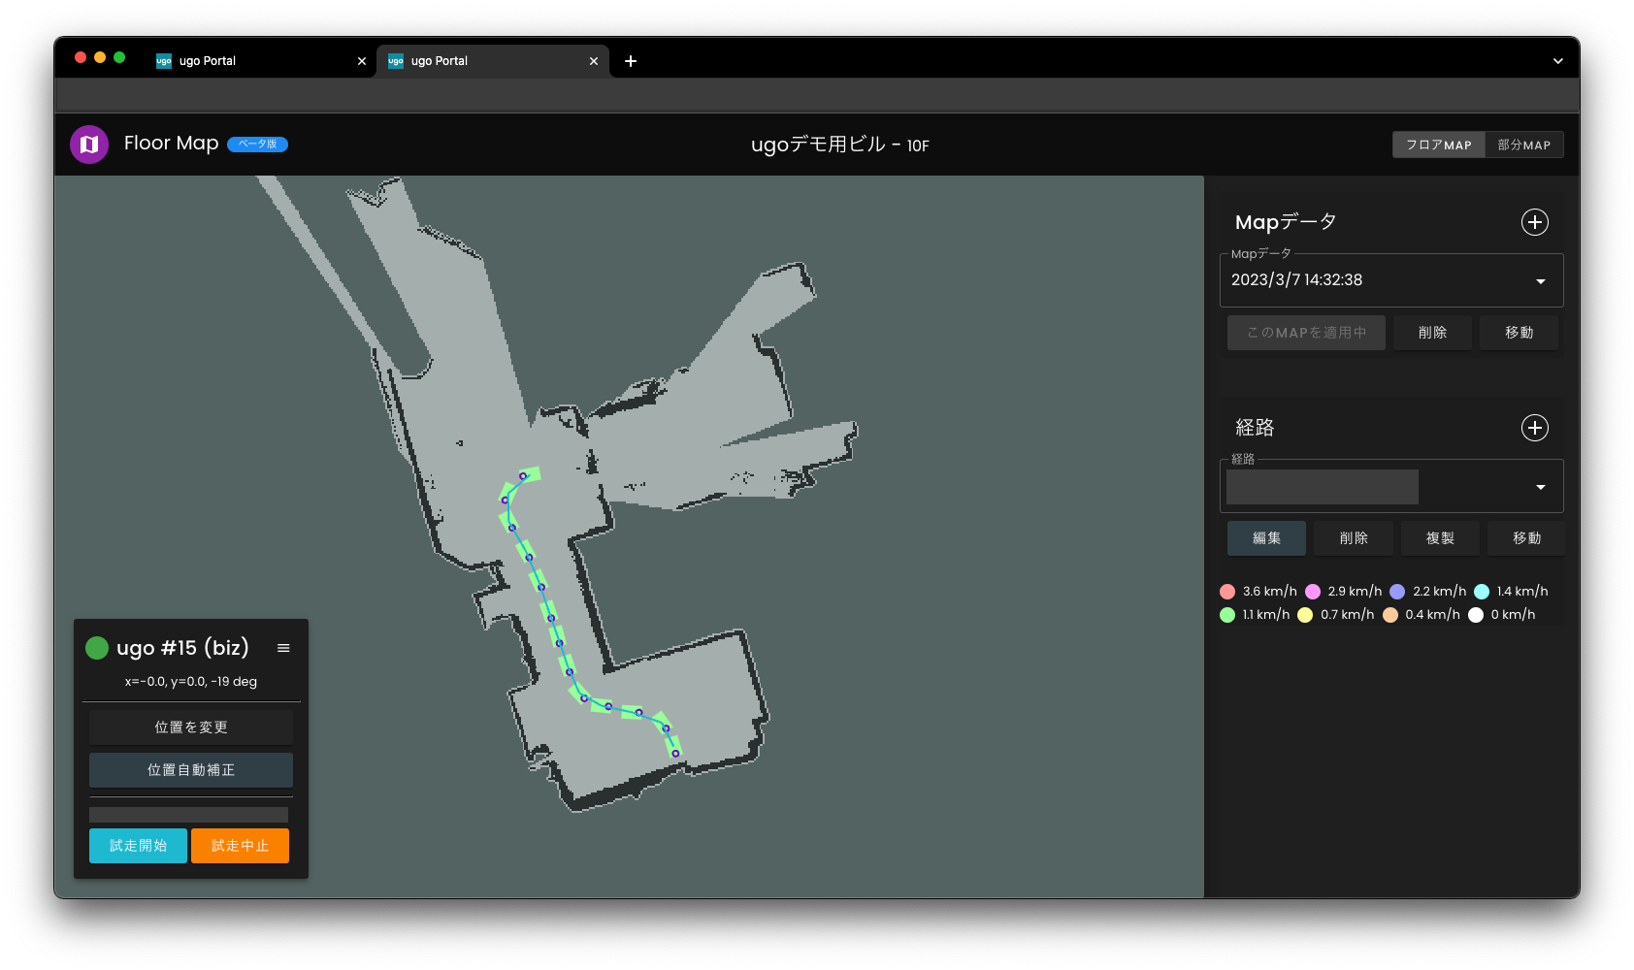
Task: Open the ugo #15 (biz) hamburger menu
Action: point(283,648)
